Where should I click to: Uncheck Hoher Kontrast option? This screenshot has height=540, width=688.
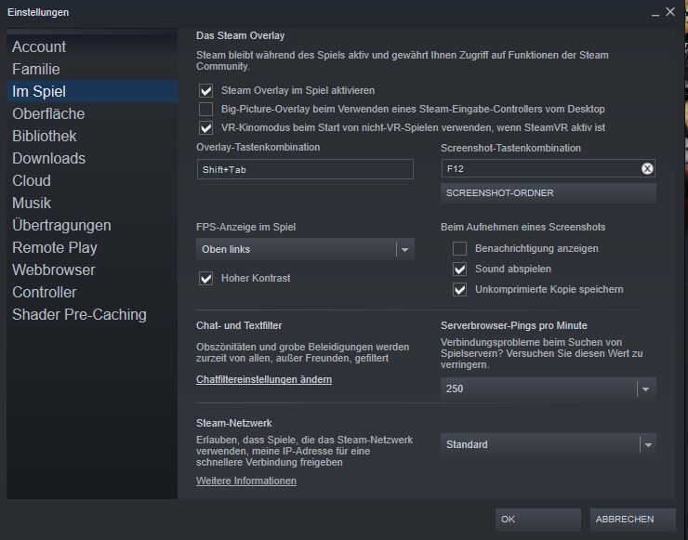(205, 278)
